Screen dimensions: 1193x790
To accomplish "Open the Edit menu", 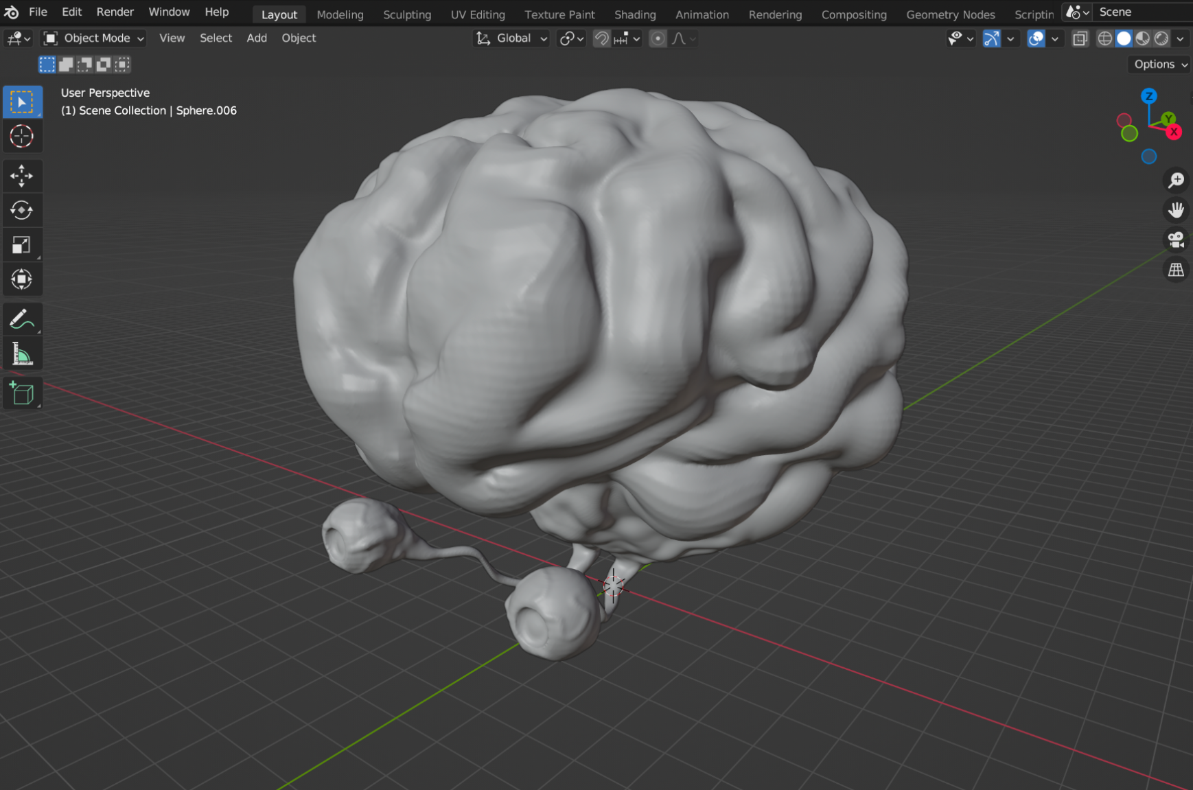I will click(x=71, y=12).
